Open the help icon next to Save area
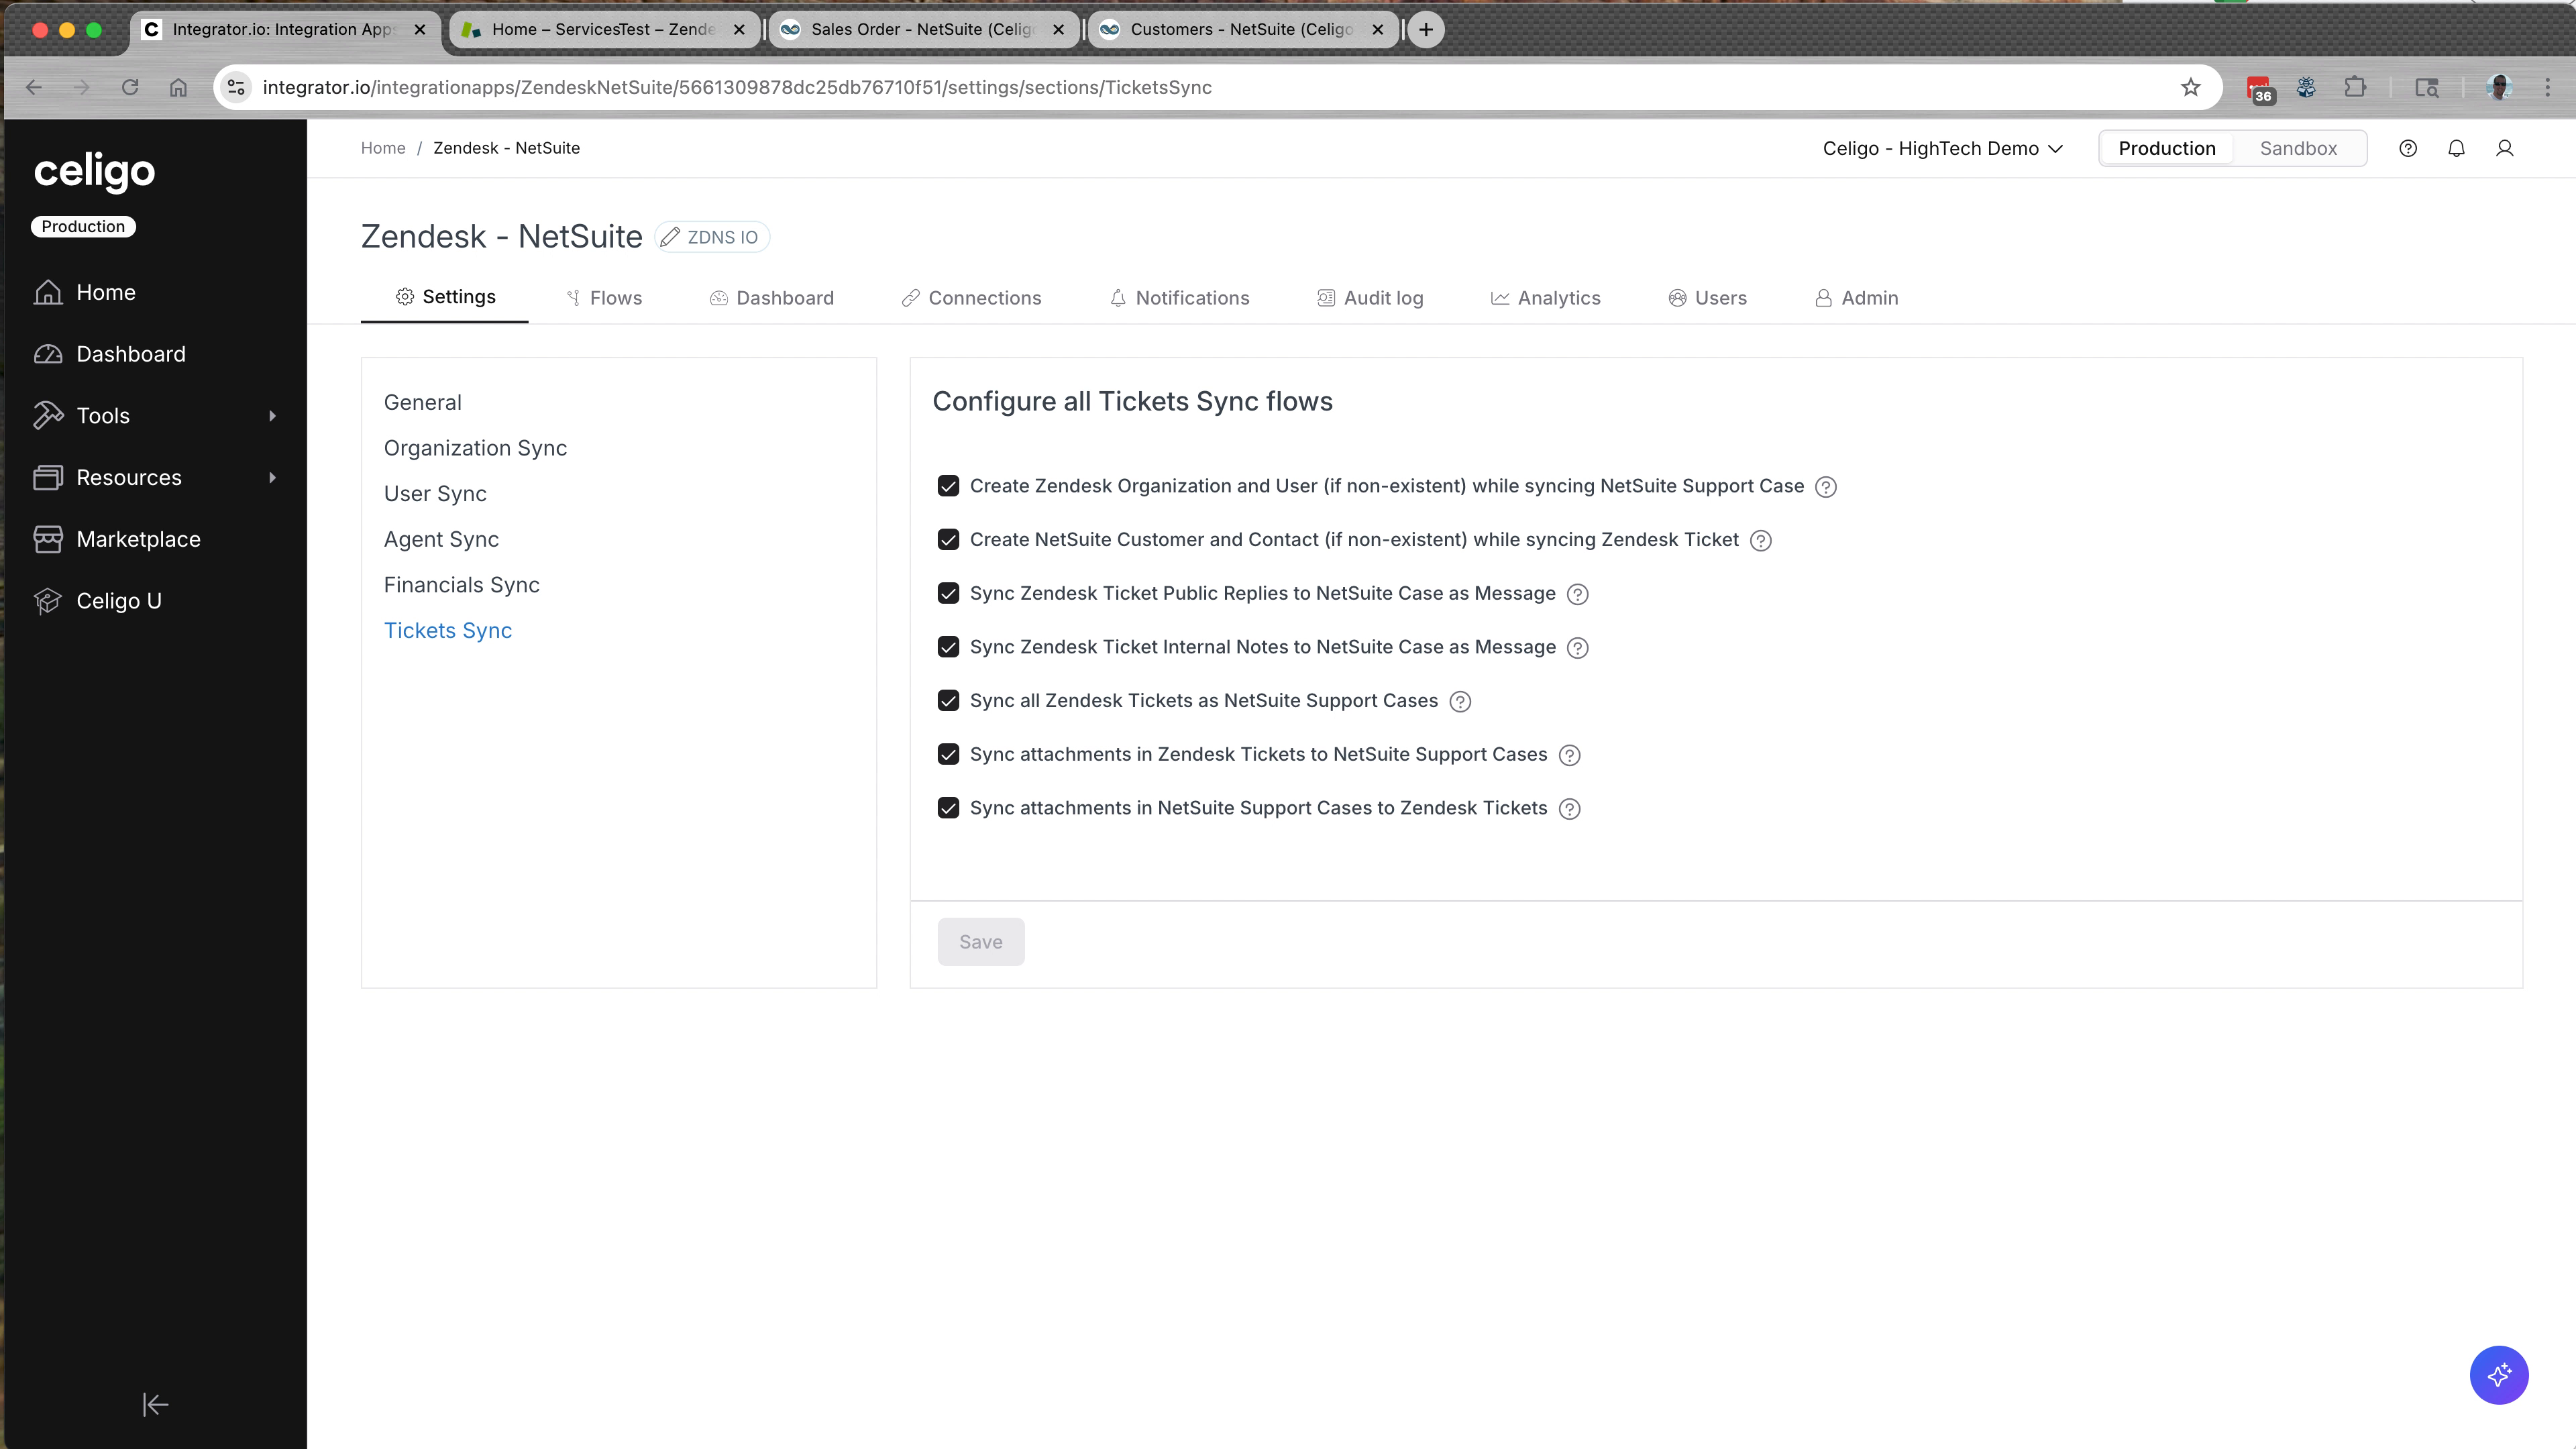 [1568, 808]
